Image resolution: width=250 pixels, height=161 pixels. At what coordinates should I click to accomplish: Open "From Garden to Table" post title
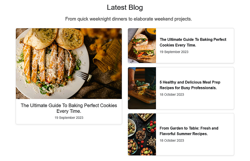[189, 131]
